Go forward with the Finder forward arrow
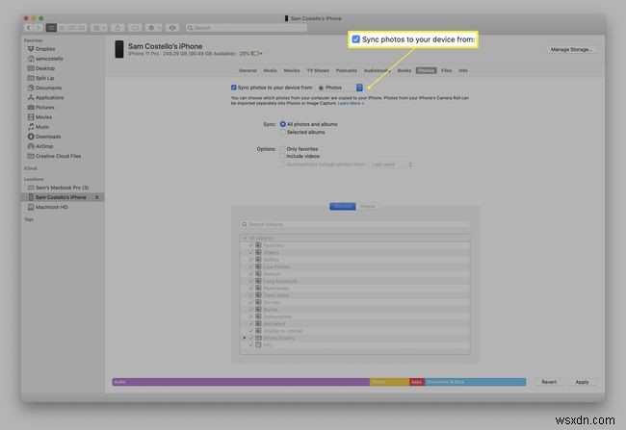 coord(39,28)
